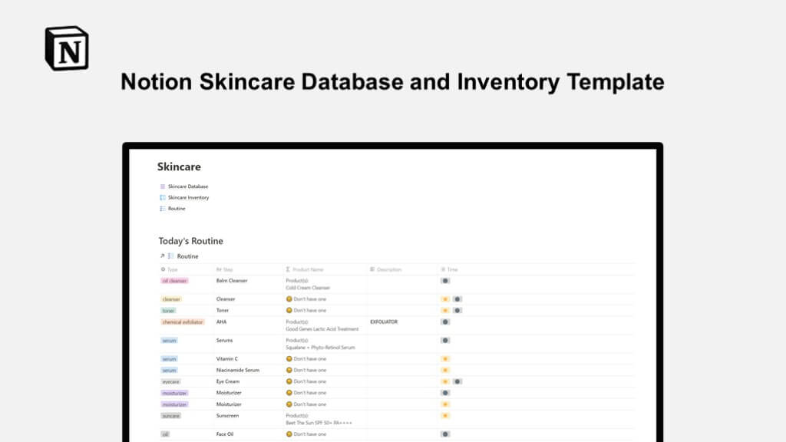Viewport: 786px width, 442px height.
Task: Click the emoji in the Niacinamide Serum row
Action: [x=289, y=371]
